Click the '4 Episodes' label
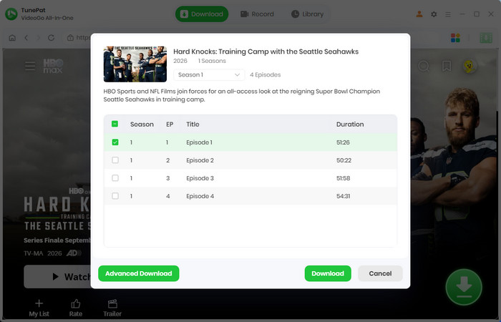The height and width of the screenshot is (322, 501). [x=266, y=74]
